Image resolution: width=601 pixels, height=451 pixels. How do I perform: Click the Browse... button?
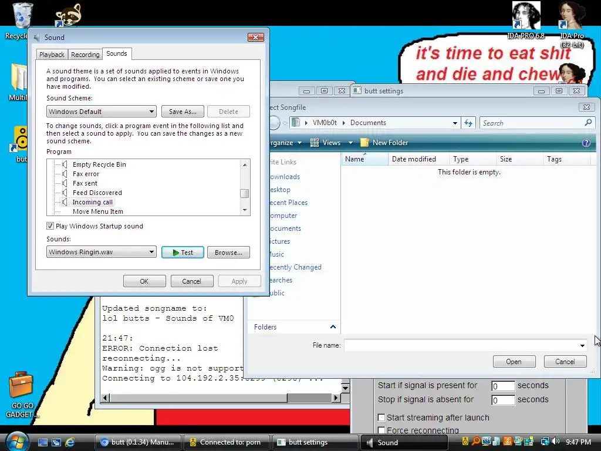click(x=228, y=253)
